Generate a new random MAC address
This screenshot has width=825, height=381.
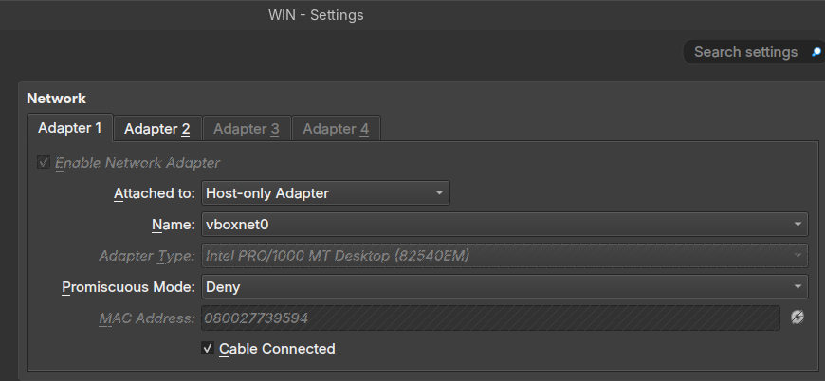click(x=797, y=317)
